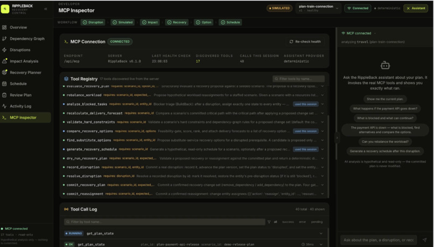434x247 pixels.
Task: Click commit_reassignment tool name
Action: pyautogui.click(x=85, y=194)
